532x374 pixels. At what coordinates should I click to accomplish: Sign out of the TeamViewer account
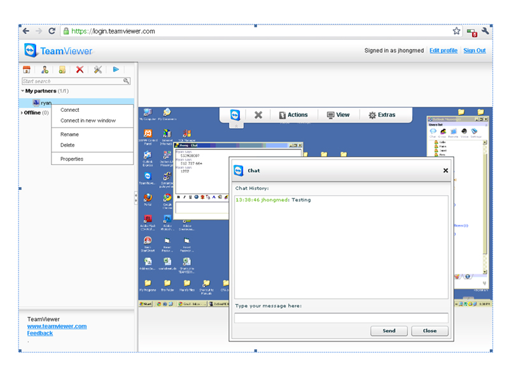point(474,50)
